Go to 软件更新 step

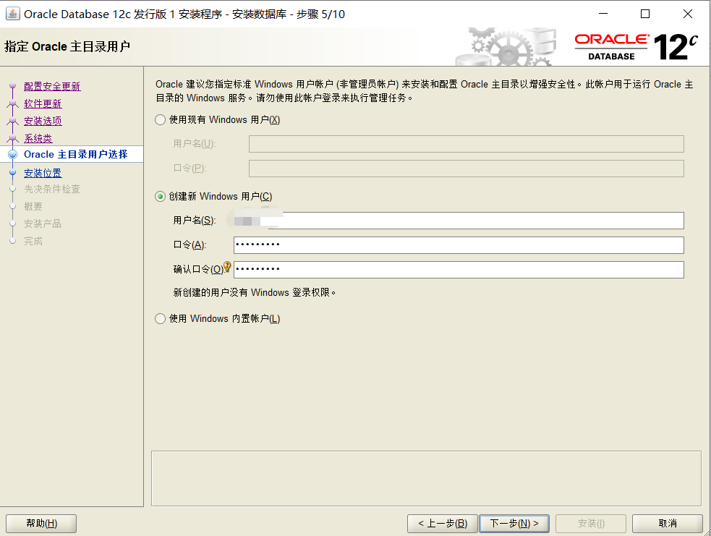tap(43, 103)
